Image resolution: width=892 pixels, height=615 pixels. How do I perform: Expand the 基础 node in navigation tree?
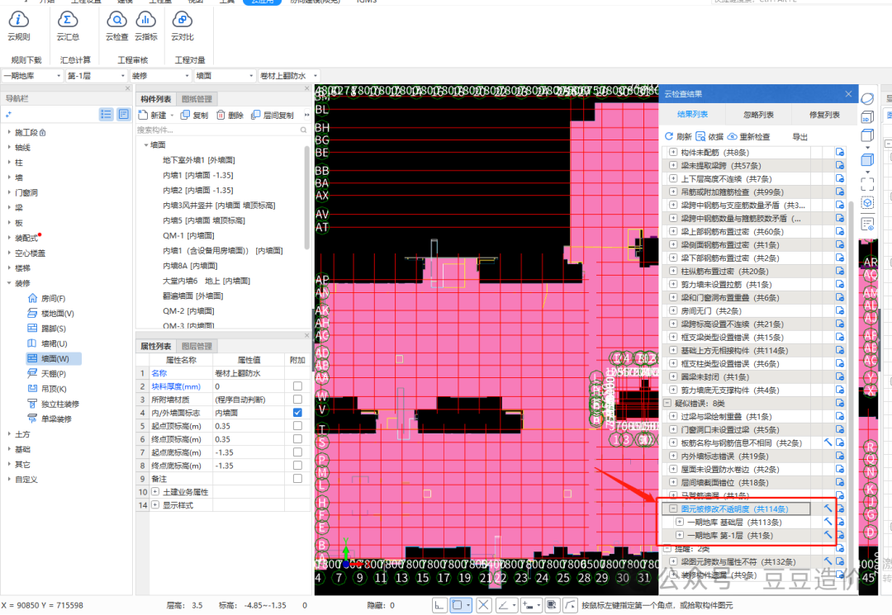coord(9,450)
